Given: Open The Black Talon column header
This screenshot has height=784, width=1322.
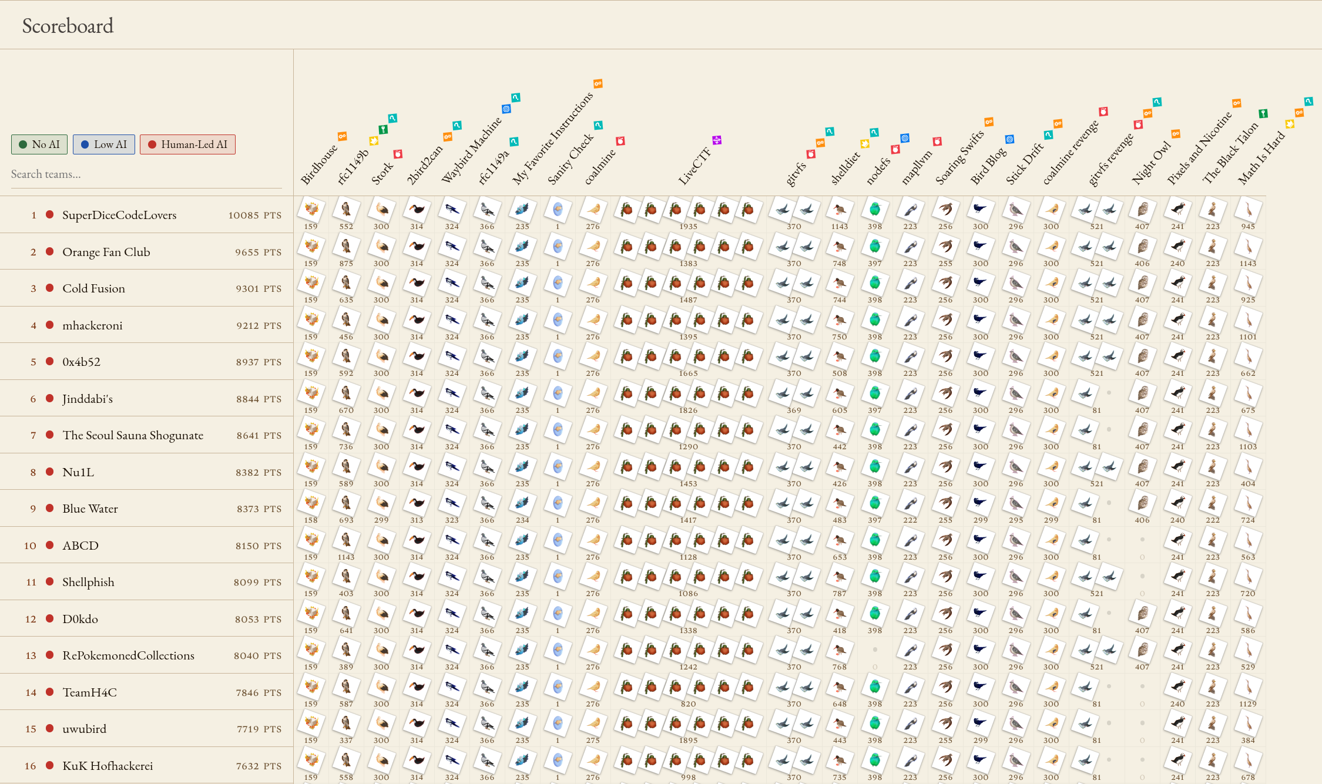Looking at the screenshot, I should [1230, 153].
